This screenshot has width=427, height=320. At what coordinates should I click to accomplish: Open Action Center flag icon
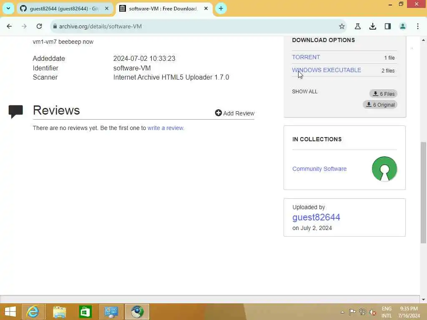tap(352, 312)
